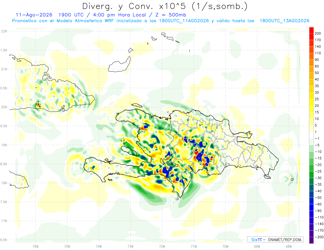Click the '-40' colorbar value
The width and height of the screenshot is (324, 250).
pos(318,191)
